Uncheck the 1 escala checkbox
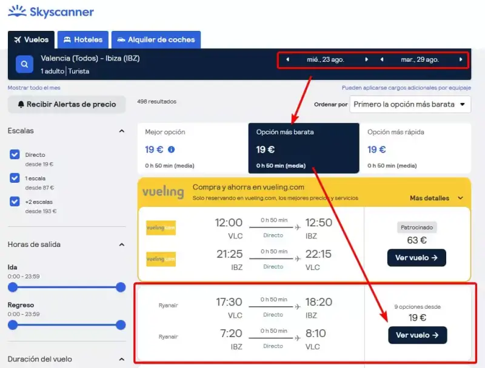 coord(15,178)
